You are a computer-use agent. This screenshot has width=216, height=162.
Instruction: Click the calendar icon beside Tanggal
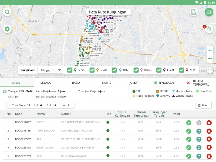click(5, 91)
